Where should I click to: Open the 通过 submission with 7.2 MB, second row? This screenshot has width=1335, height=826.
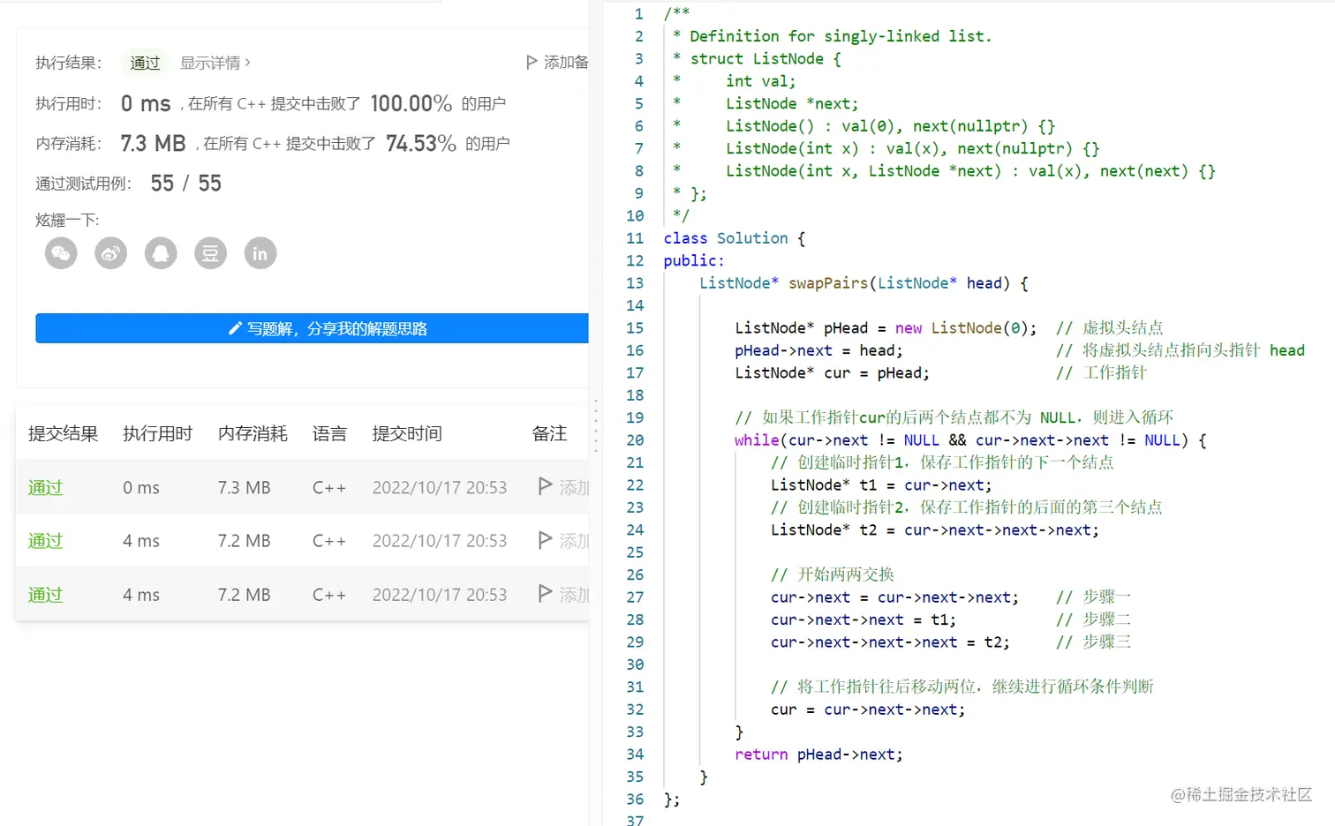click(x=46, y=541)
